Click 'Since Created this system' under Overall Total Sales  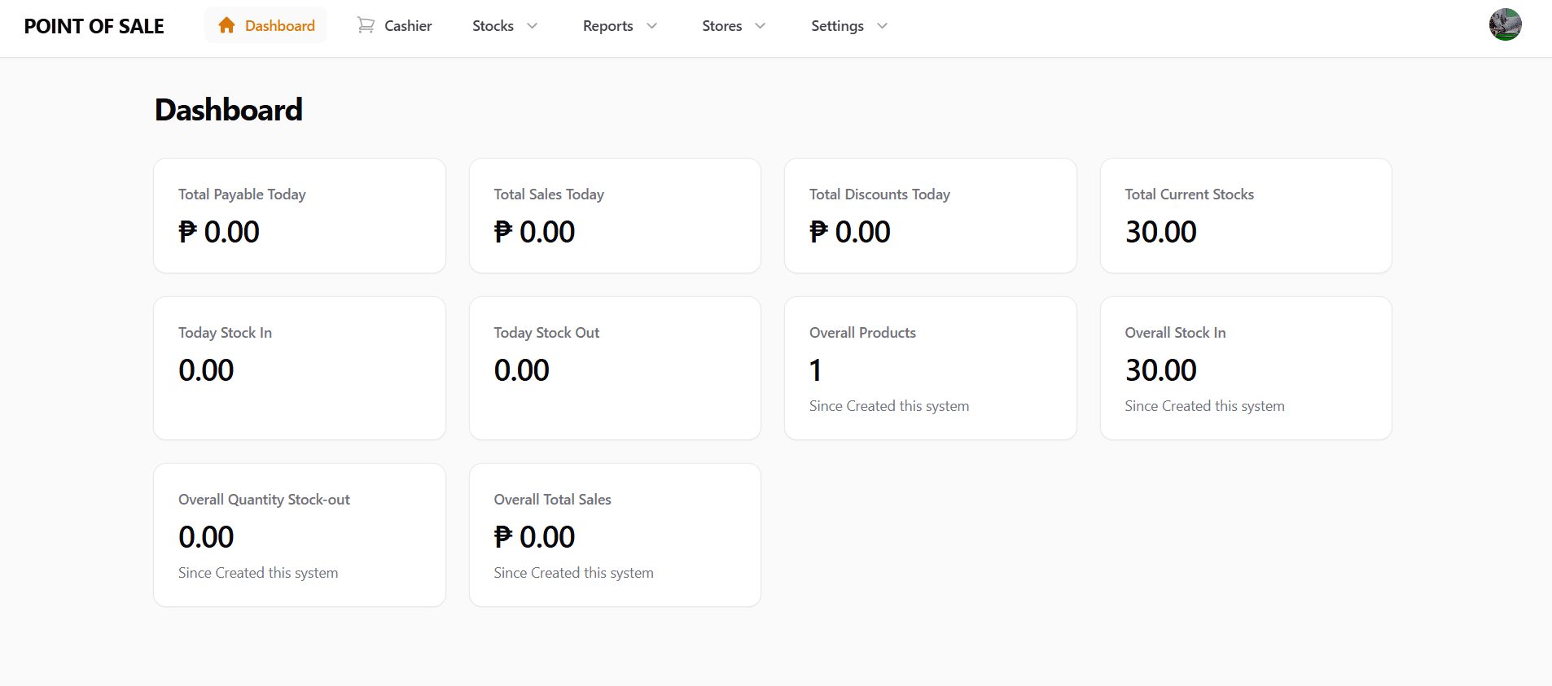[x=573, y=573]
